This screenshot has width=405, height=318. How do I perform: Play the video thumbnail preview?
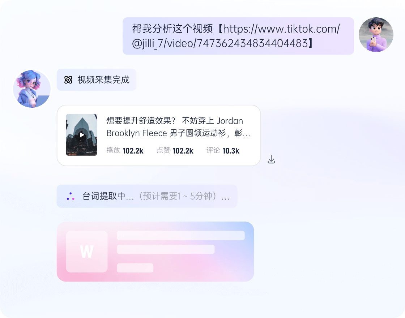(82, 135)
